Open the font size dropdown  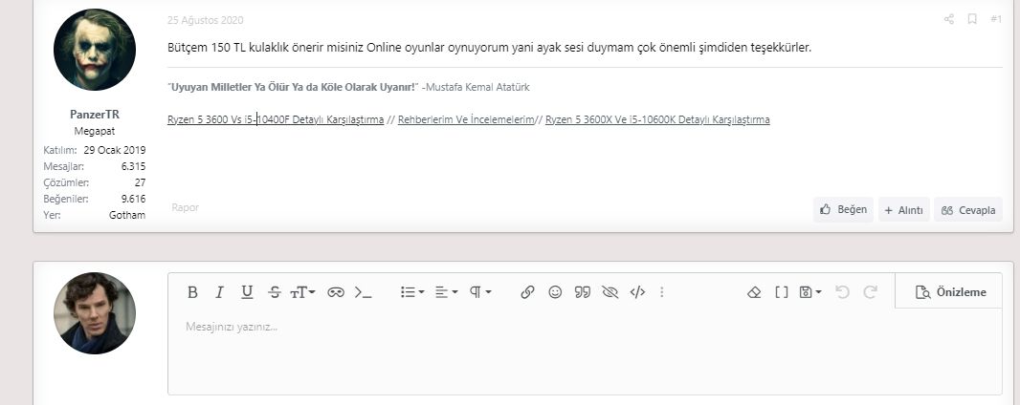tap(302, 292)
